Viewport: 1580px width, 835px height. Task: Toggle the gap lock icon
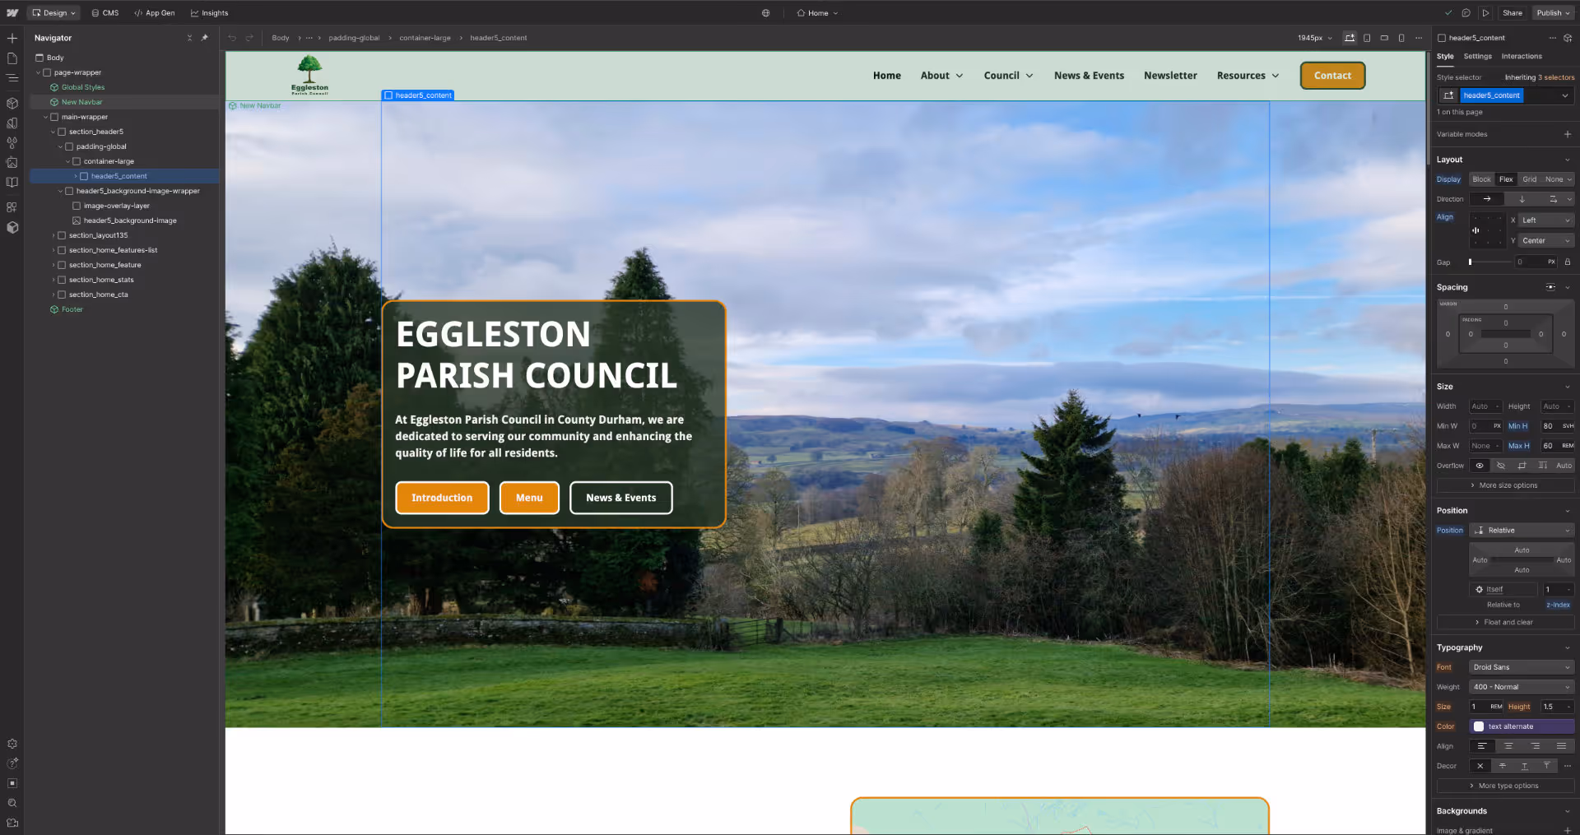[x=1567, y=262]
